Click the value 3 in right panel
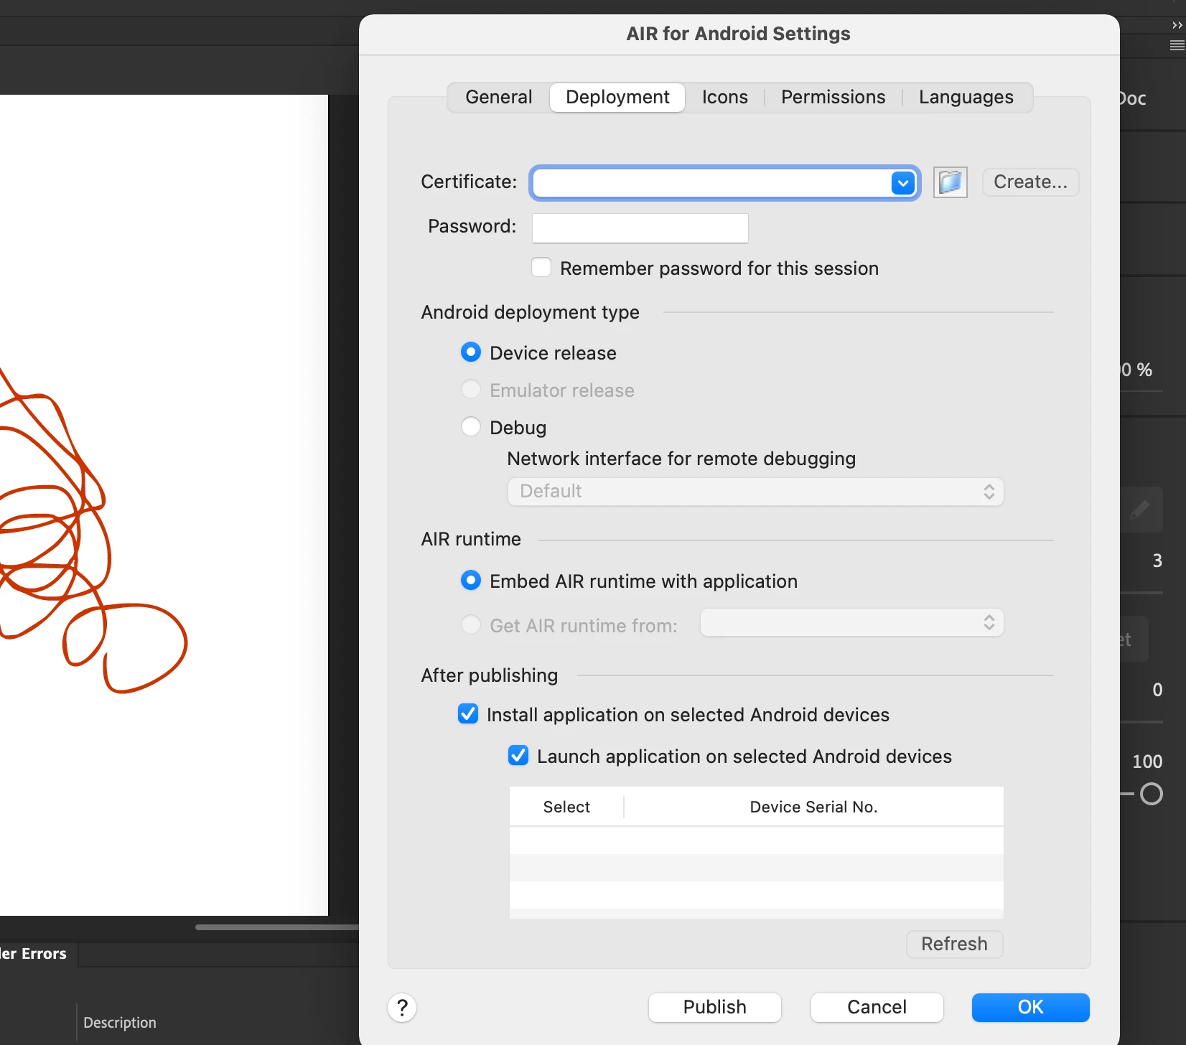Viewport: 1186px width, 1045px height. point(1157,561)
